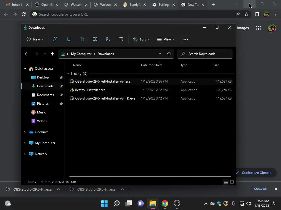Expand the address bar history dropdown
281x210 pixels.
[160, 54]
